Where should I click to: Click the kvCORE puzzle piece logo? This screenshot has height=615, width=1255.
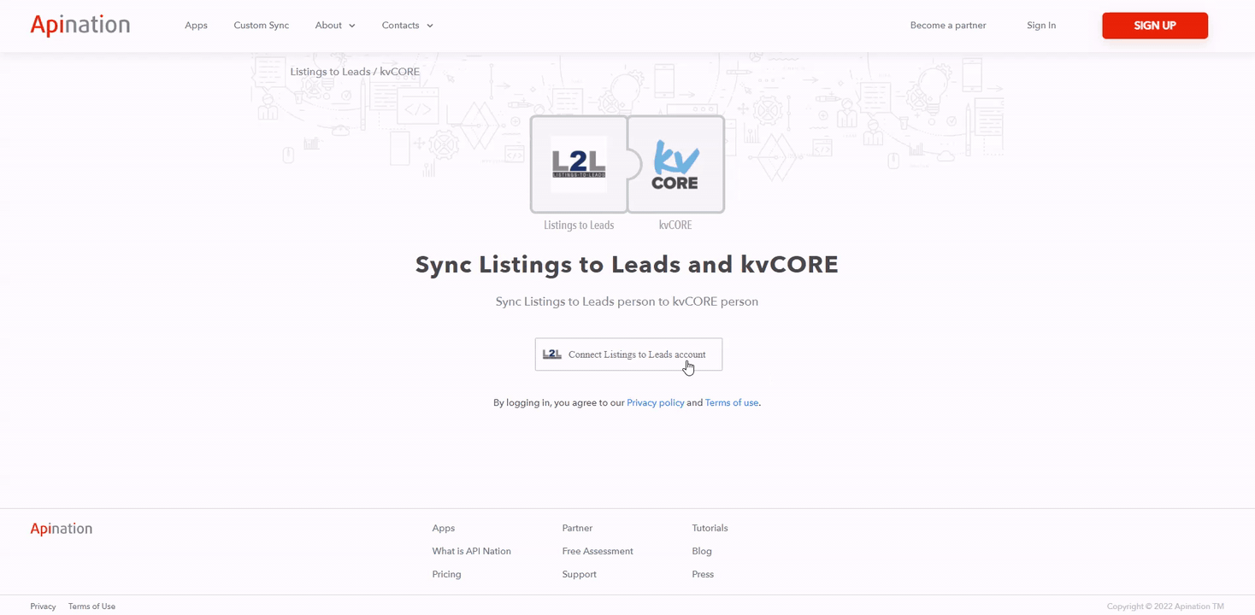click(x=675, y=164)
